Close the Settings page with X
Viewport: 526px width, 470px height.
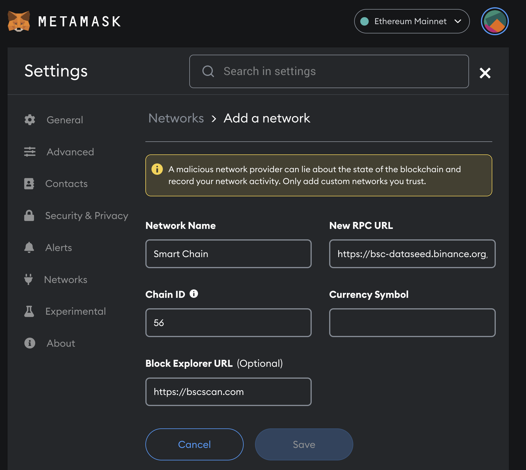(x=485, y=73)
